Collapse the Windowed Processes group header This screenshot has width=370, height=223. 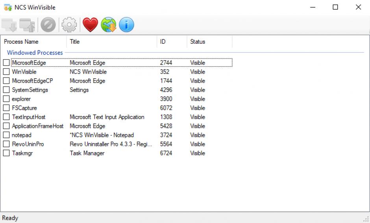35,53
